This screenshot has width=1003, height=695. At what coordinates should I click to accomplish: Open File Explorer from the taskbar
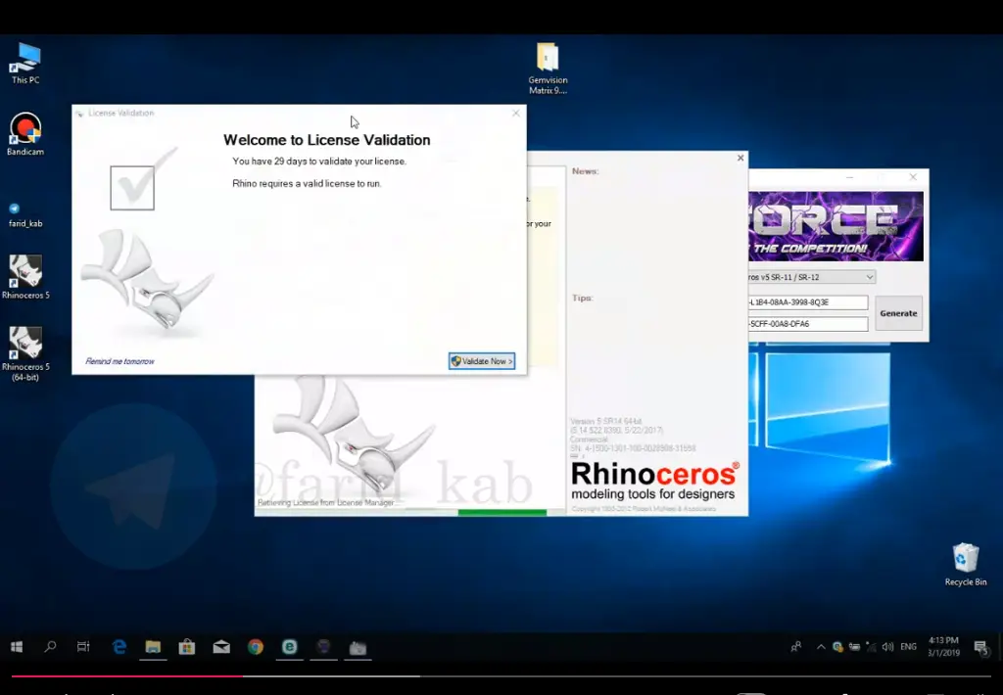[x=153, y=647]
